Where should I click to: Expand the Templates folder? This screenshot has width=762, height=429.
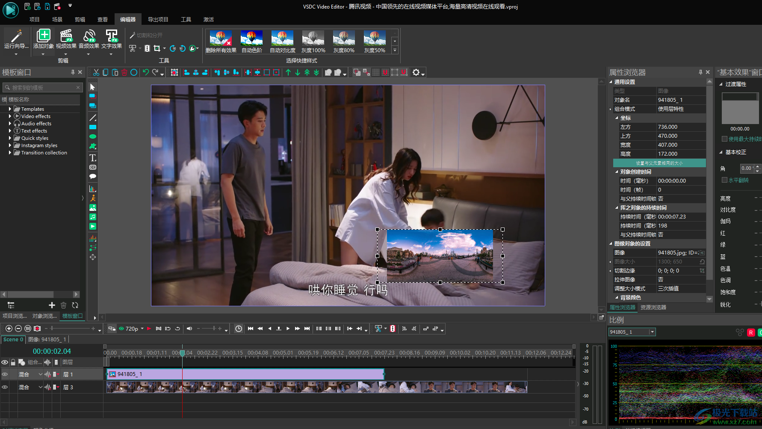(10, 109)
